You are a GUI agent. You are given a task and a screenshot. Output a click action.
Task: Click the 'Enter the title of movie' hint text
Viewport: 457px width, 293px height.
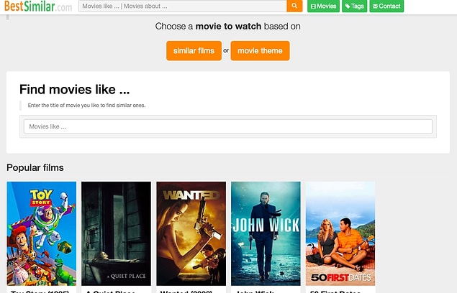pyautogui.click(x=86, y=106)
